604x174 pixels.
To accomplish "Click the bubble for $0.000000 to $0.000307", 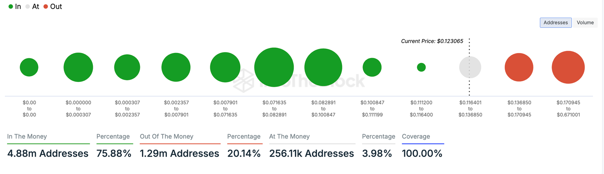I will [78, 67].
